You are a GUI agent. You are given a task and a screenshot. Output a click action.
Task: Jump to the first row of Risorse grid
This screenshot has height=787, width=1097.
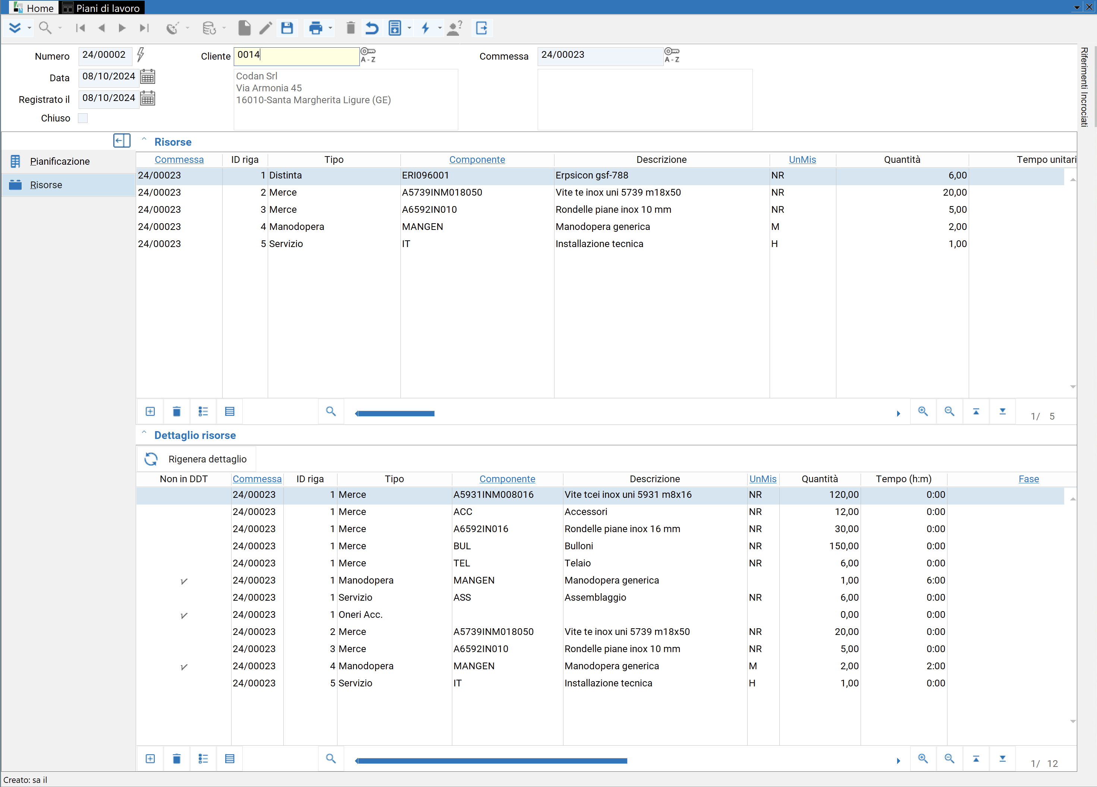tap(976, 411)
